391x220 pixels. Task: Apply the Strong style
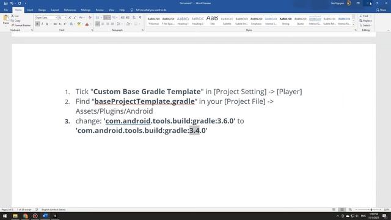pyautogui.click(x=285, y=21)
